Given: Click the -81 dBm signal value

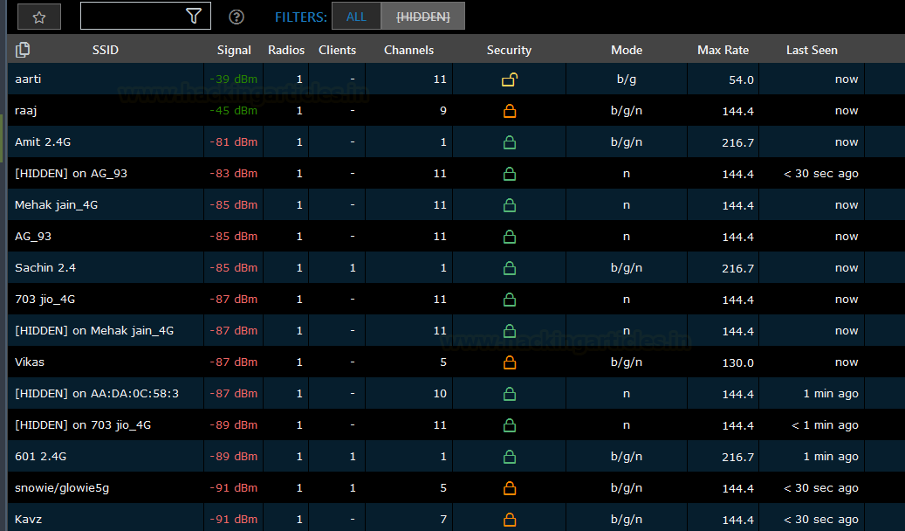Looking at the screenshot, I should pos(233,142).
